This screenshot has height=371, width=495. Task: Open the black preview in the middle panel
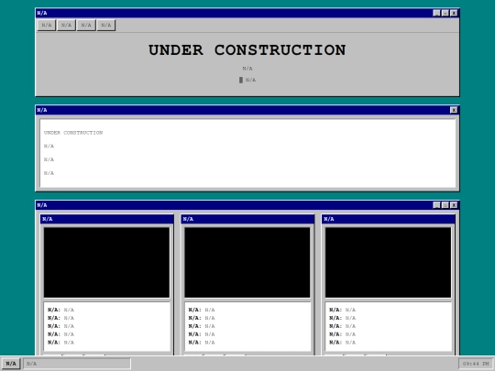tap(247, 263)
